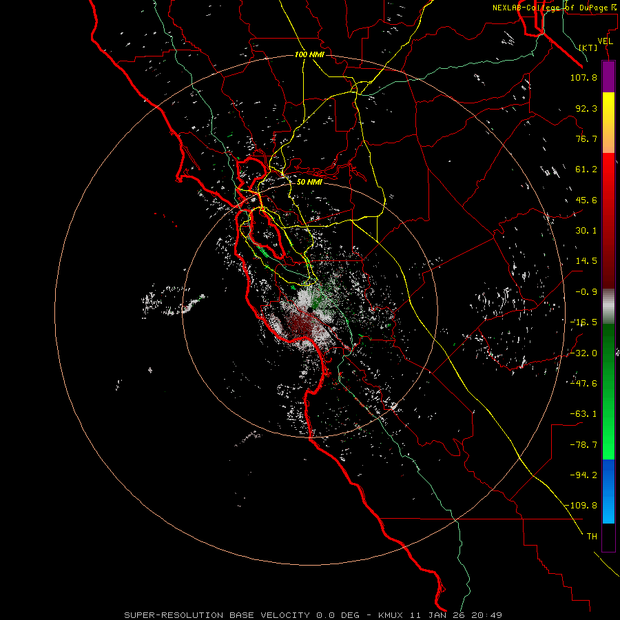Click SUPER-RESOLUTION BASE VELOCITY in the caption
Screen dimensions: 620x620
click(x=217, y=615)
